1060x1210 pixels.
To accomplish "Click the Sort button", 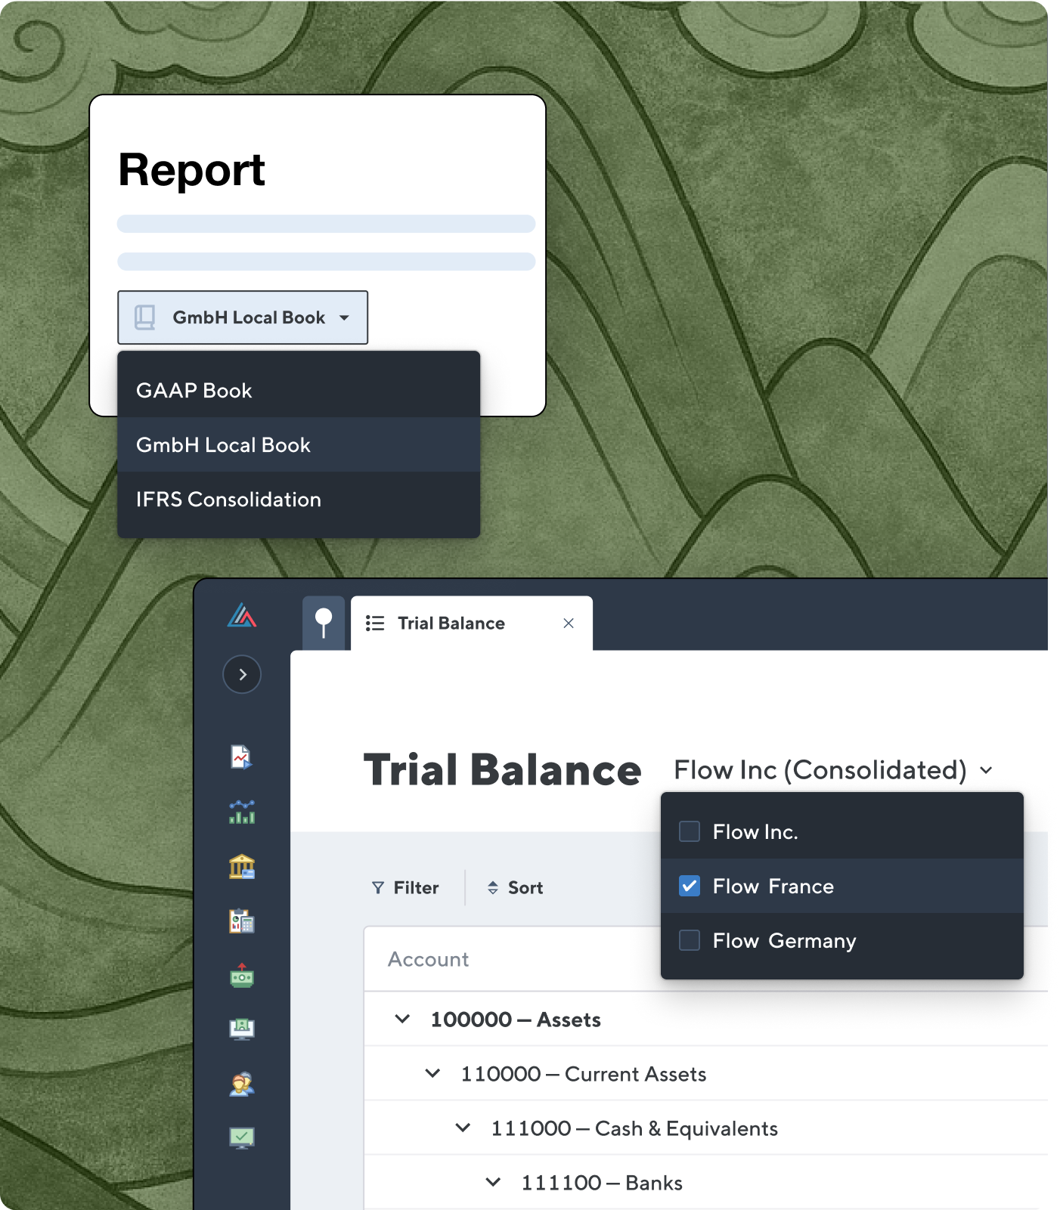I will (x=515, y=887).
